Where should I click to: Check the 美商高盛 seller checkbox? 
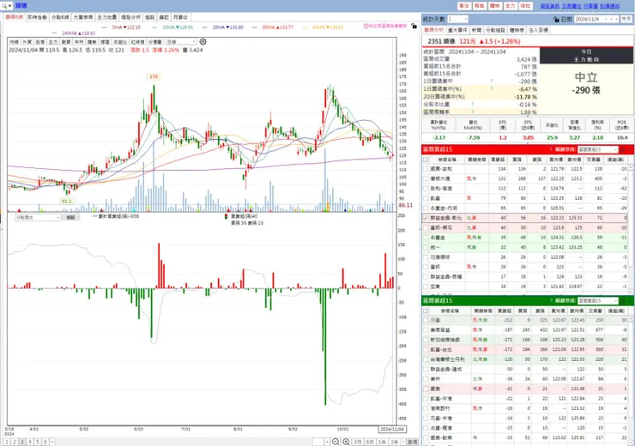[x=426, y=330]
